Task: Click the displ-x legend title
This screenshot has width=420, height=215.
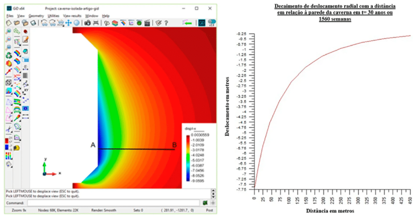Action: point(191,129)
